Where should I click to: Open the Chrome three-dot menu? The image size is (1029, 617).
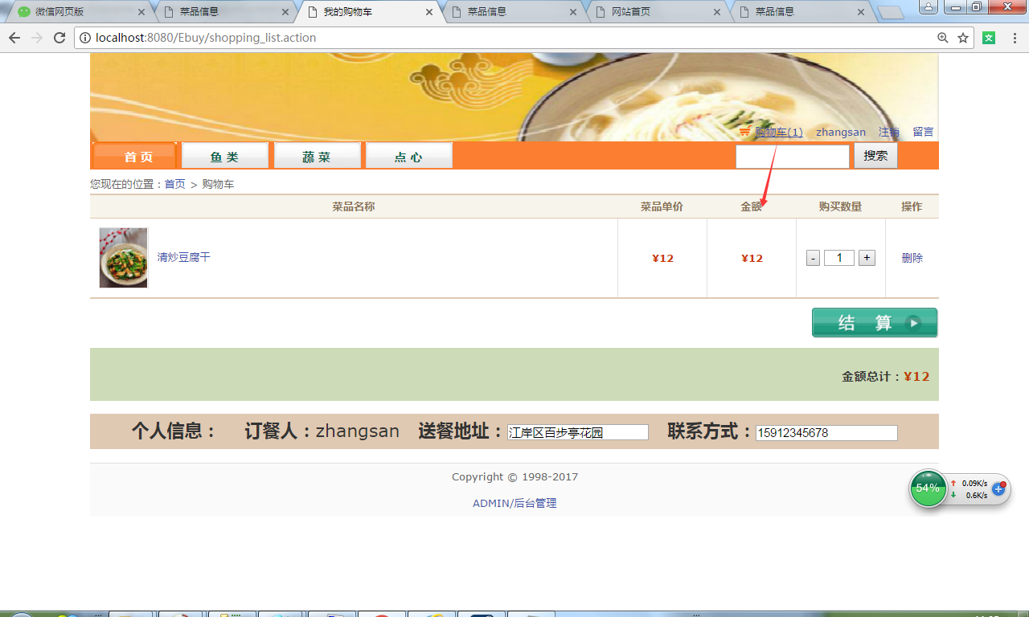tap(1015, 38)
